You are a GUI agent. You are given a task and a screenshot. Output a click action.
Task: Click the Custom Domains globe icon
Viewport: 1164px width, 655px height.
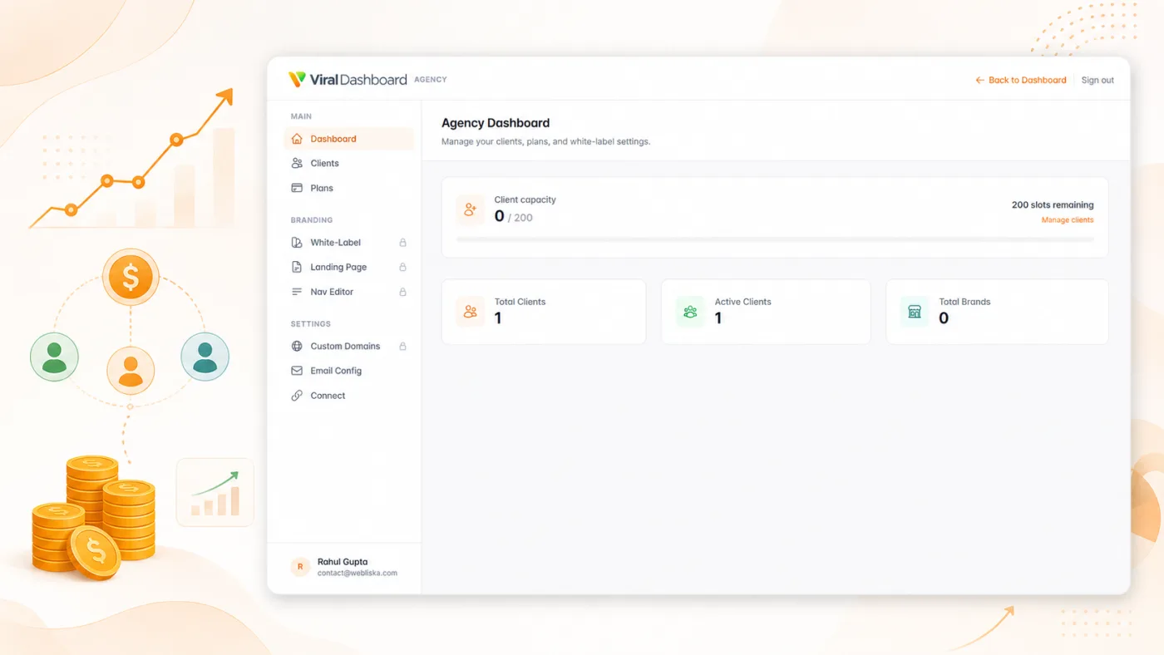[297, 346]
